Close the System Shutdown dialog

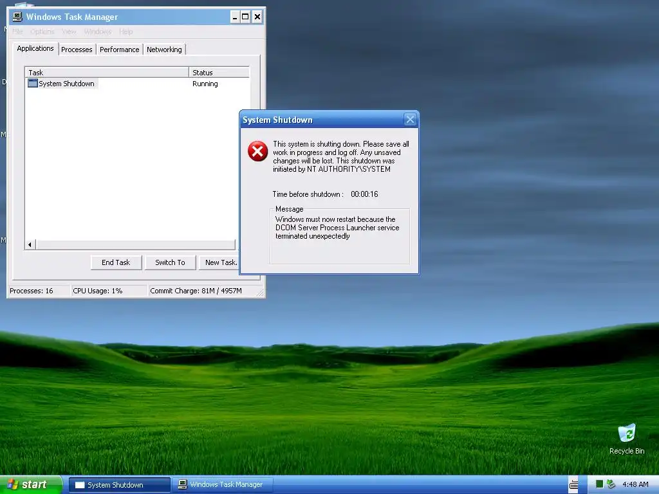pyautogui.click(x=410, y=120)
